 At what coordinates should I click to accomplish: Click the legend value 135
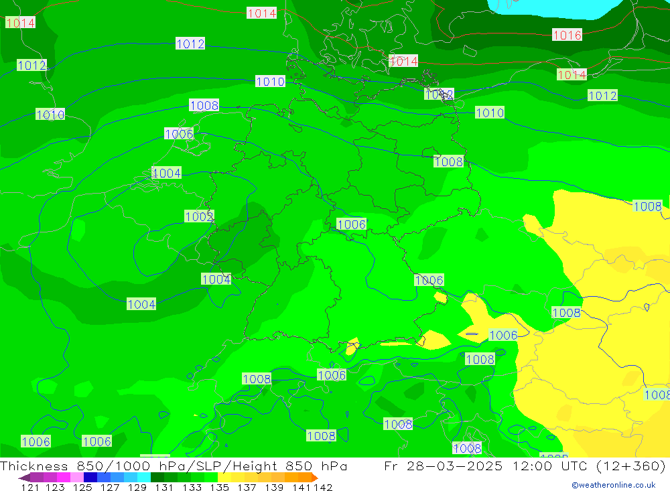point(220,487)
